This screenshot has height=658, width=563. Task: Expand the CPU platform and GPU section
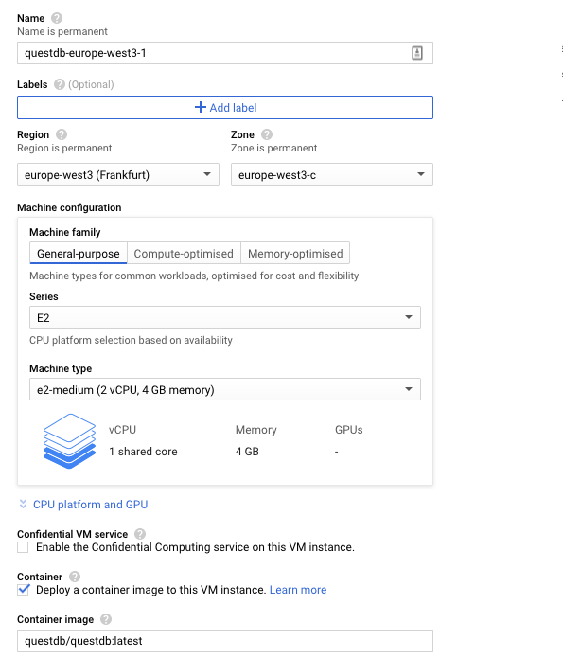click(83, 505)
